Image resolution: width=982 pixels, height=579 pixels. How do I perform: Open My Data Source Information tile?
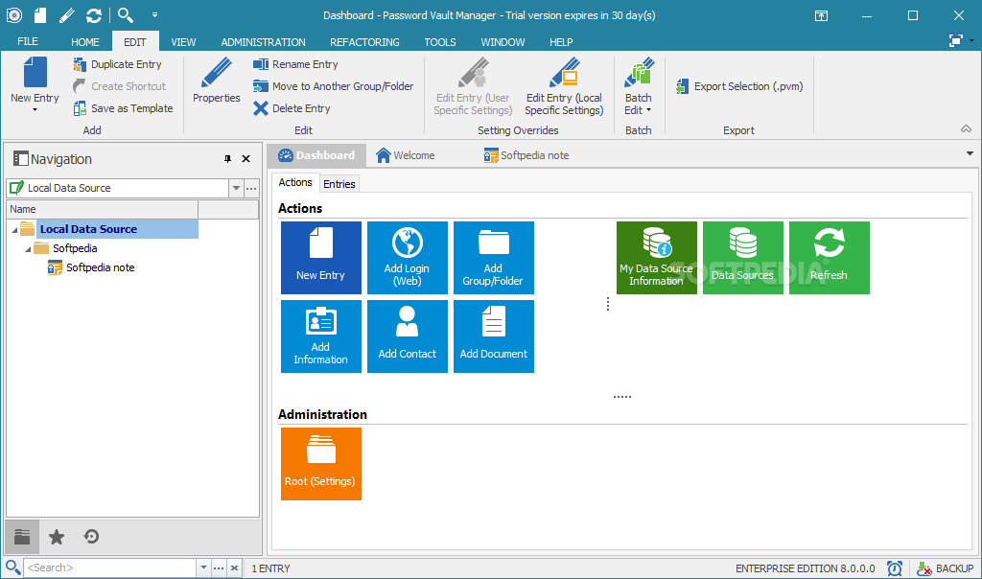click(x=656, y=258)
